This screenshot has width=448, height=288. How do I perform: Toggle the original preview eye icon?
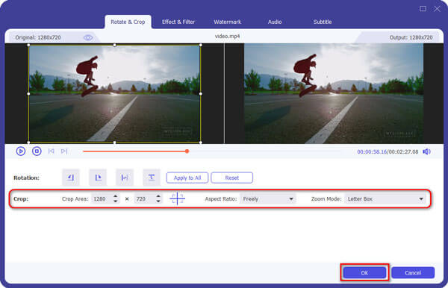(87, 37)
